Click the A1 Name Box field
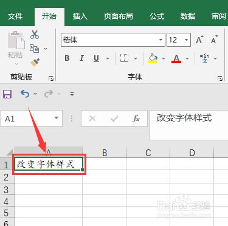The height and width of the screenshot is (226, 228). coord(32,118)
